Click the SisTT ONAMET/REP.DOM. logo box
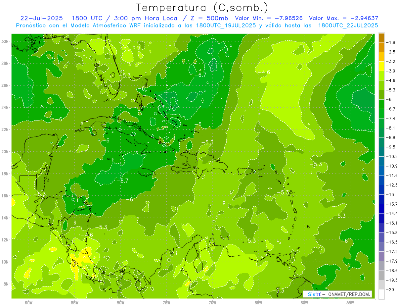Image resolution: width=397 pixels, height=307 pixels. [x=337, y=294]
